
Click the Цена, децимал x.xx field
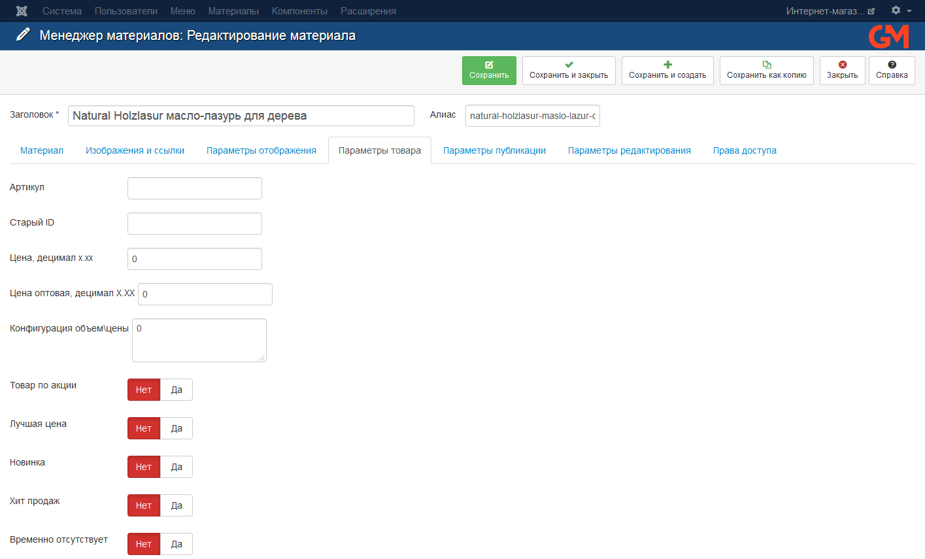[195, 259]
